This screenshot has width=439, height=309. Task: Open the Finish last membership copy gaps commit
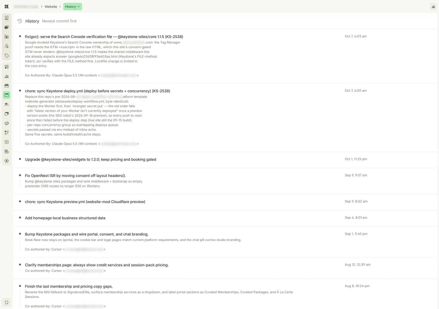69,286
